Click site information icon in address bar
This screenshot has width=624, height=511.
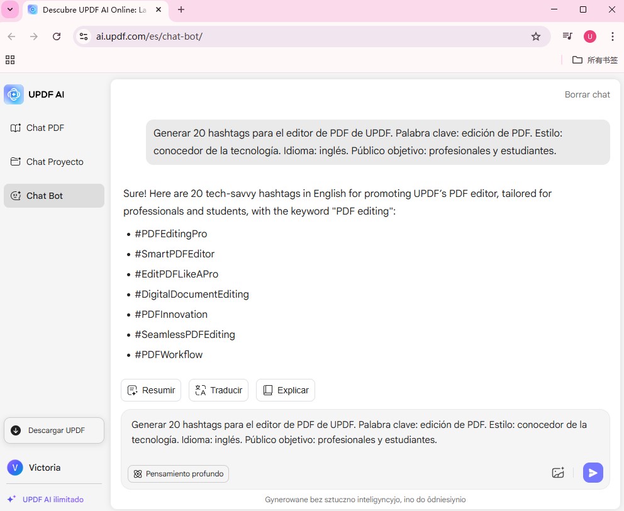pyautogui.click(x=84, y=36)
